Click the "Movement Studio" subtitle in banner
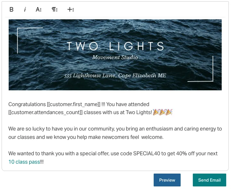231x189 pixels. pyautogui.click(x=115, y=58)
